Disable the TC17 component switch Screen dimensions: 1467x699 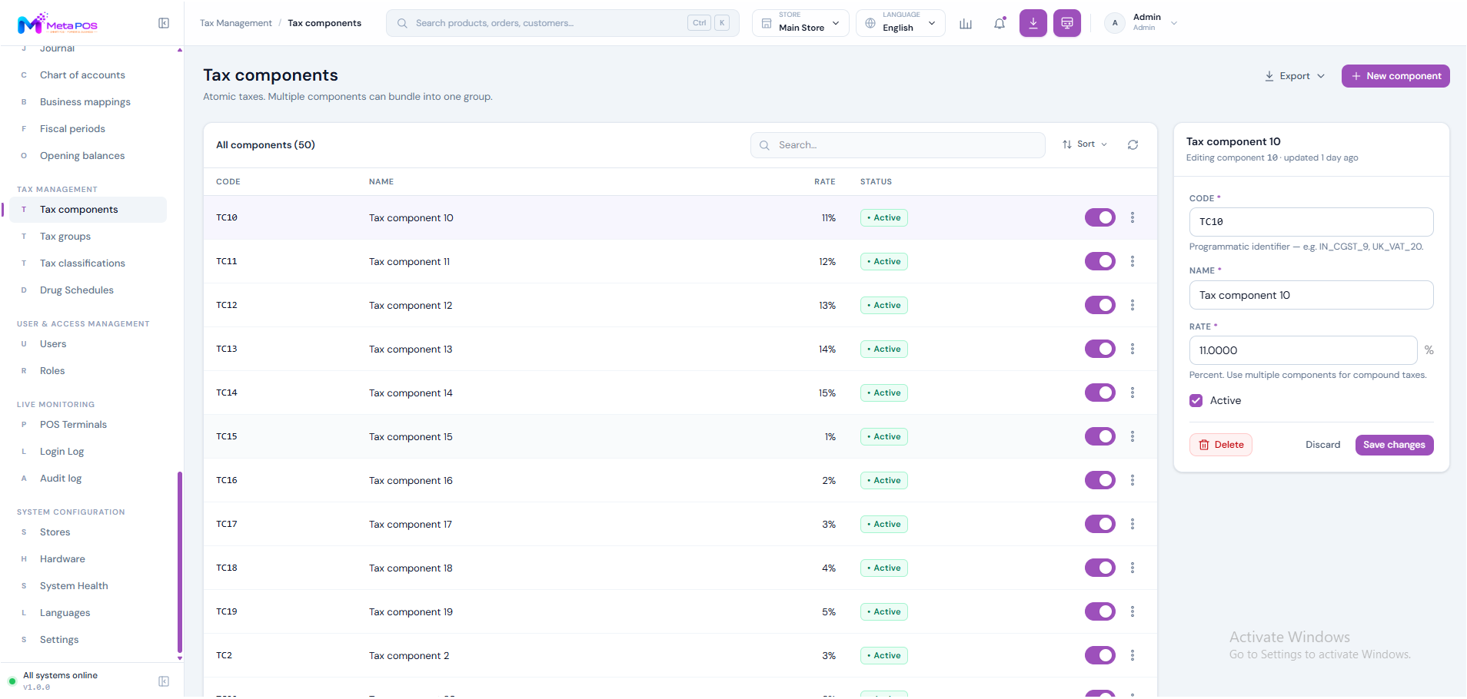pyautogui.click(x=1100, y=524)
